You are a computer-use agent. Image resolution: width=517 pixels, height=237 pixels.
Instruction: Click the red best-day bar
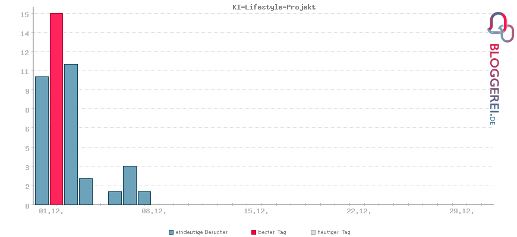[x=56, y=109]
